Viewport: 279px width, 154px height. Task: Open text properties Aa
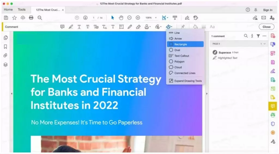tap(212, 27)
